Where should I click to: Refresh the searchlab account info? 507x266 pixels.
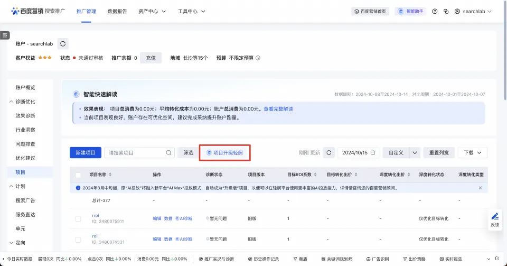(63, 44)
